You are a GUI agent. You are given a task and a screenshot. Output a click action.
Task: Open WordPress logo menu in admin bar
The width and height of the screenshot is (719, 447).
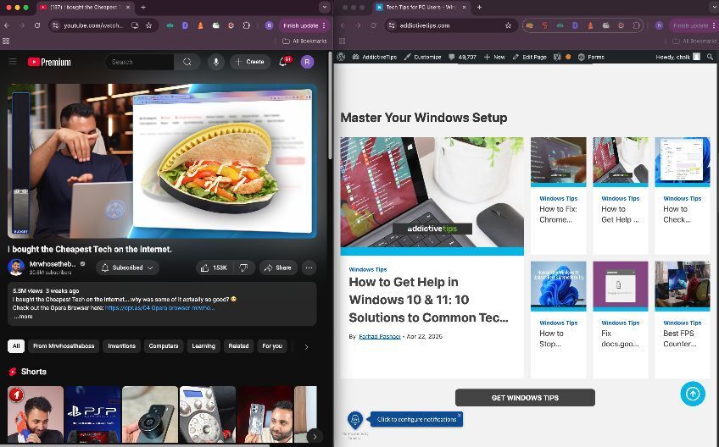click(341, 57)
